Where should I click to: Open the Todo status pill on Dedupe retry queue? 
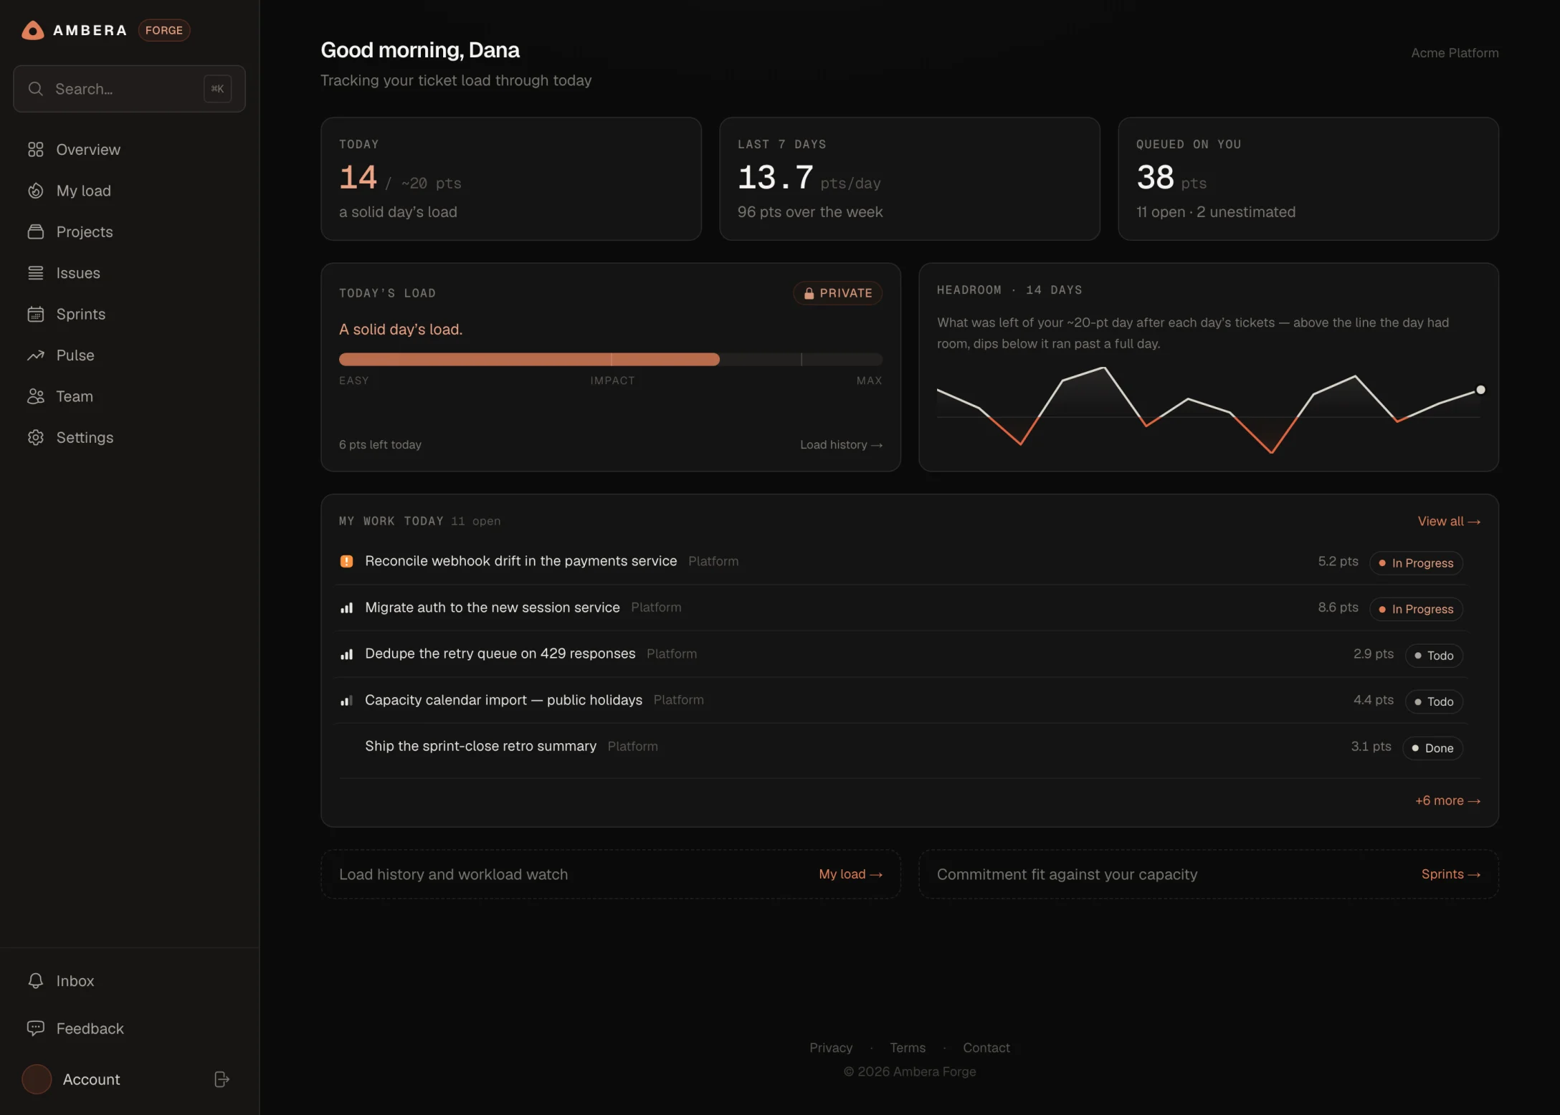coord(1434,656)
